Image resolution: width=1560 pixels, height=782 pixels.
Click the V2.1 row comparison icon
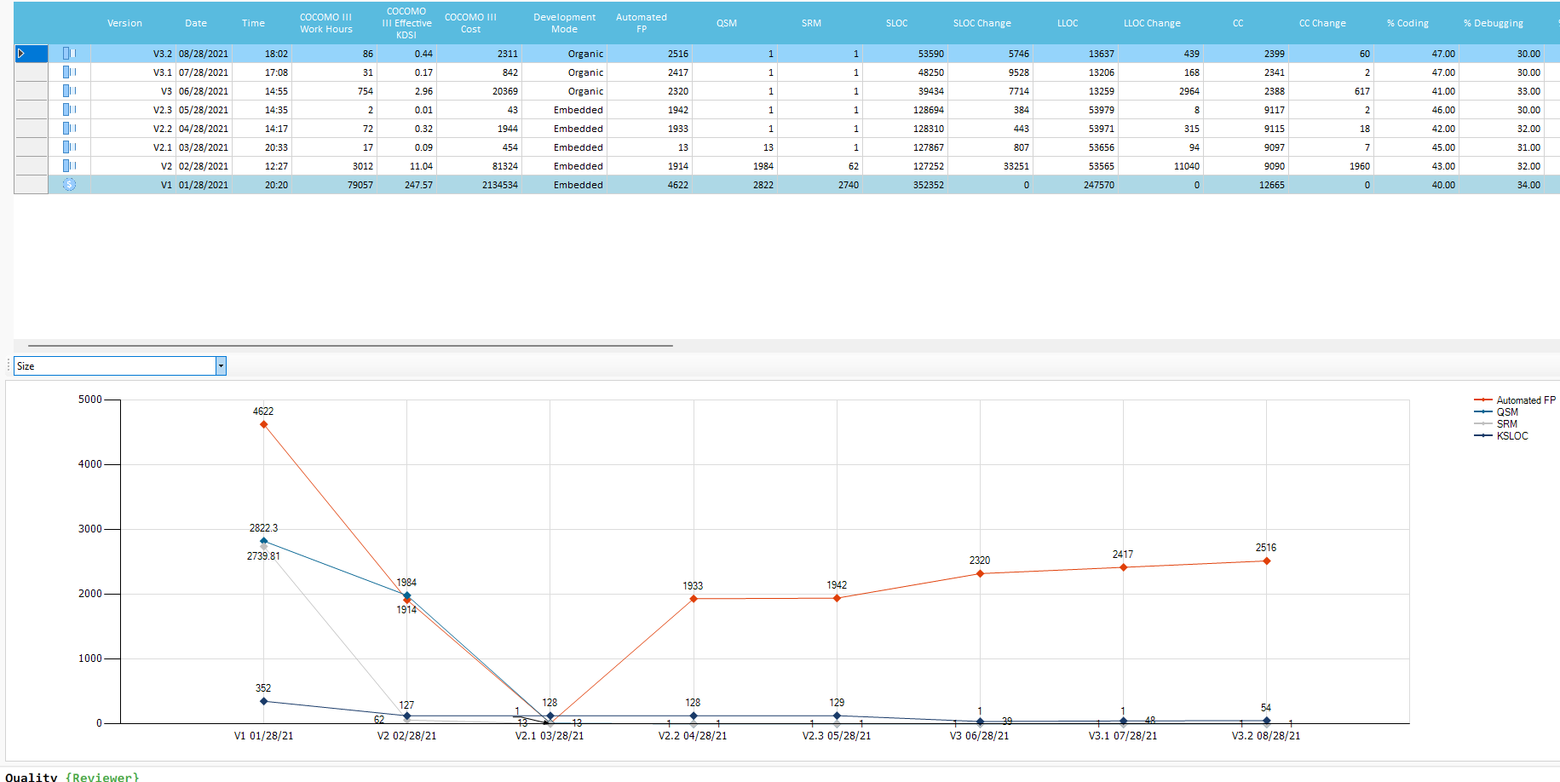point(69,147)
